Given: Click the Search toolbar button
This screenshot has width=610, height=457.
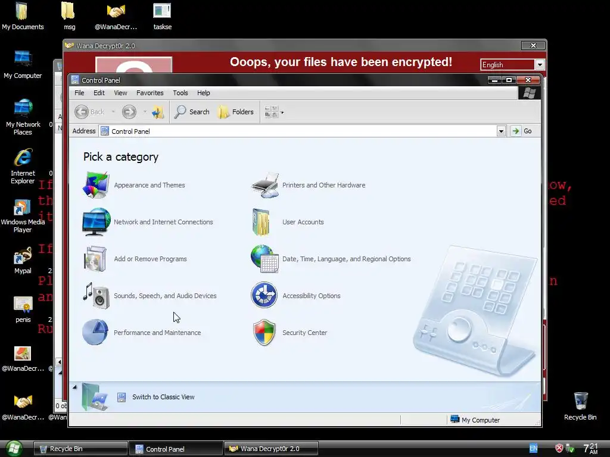Looking at the screenshot, I should 192,112.
